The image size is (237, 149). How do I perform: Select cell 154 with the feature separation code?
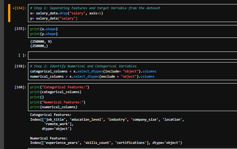point(132,13)
